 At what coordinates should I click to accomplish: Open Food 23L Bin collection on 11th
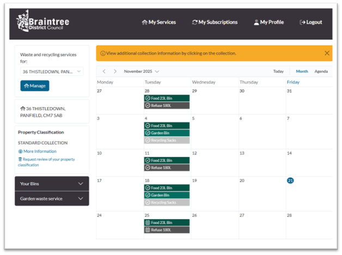pos(167,160)
